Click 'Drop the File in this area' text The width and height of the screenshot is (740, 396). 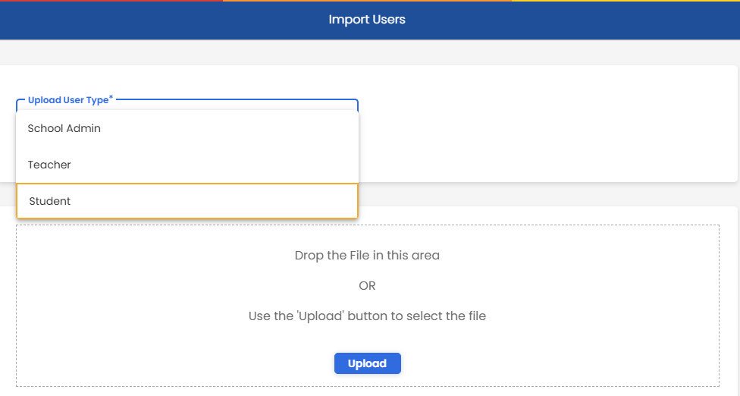pyautogui.click(x=367, y=256)
